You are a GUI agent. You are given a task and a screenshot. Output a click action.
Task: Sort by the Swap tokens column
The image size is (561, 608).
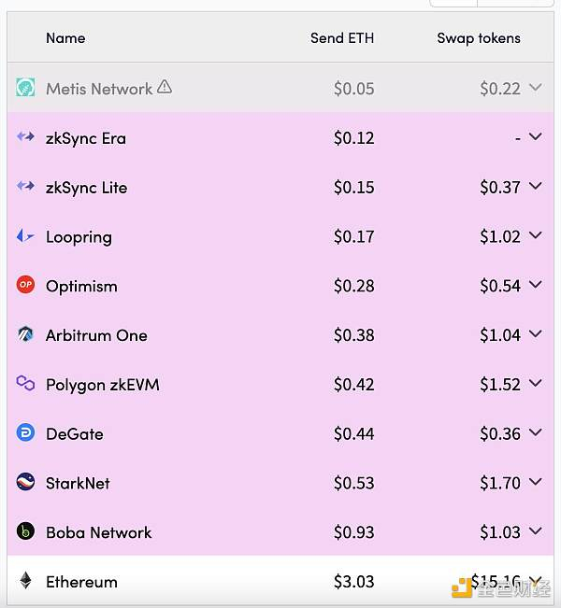(479, 38)
